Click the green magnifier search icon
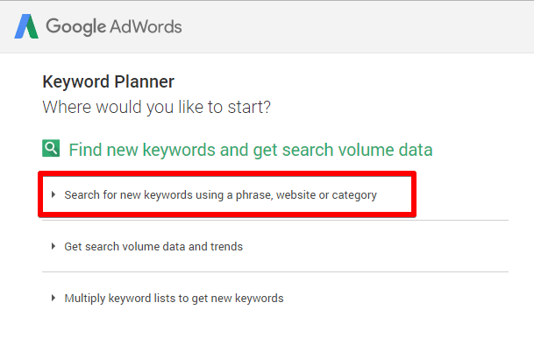Viewport: 534px width, 345px height. coord(51,148)
